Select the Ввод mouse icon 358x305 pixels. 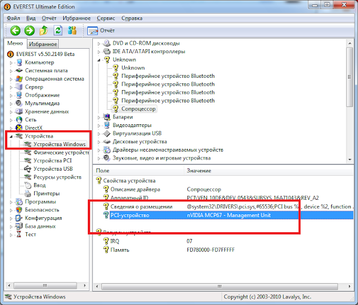point(27,185)
